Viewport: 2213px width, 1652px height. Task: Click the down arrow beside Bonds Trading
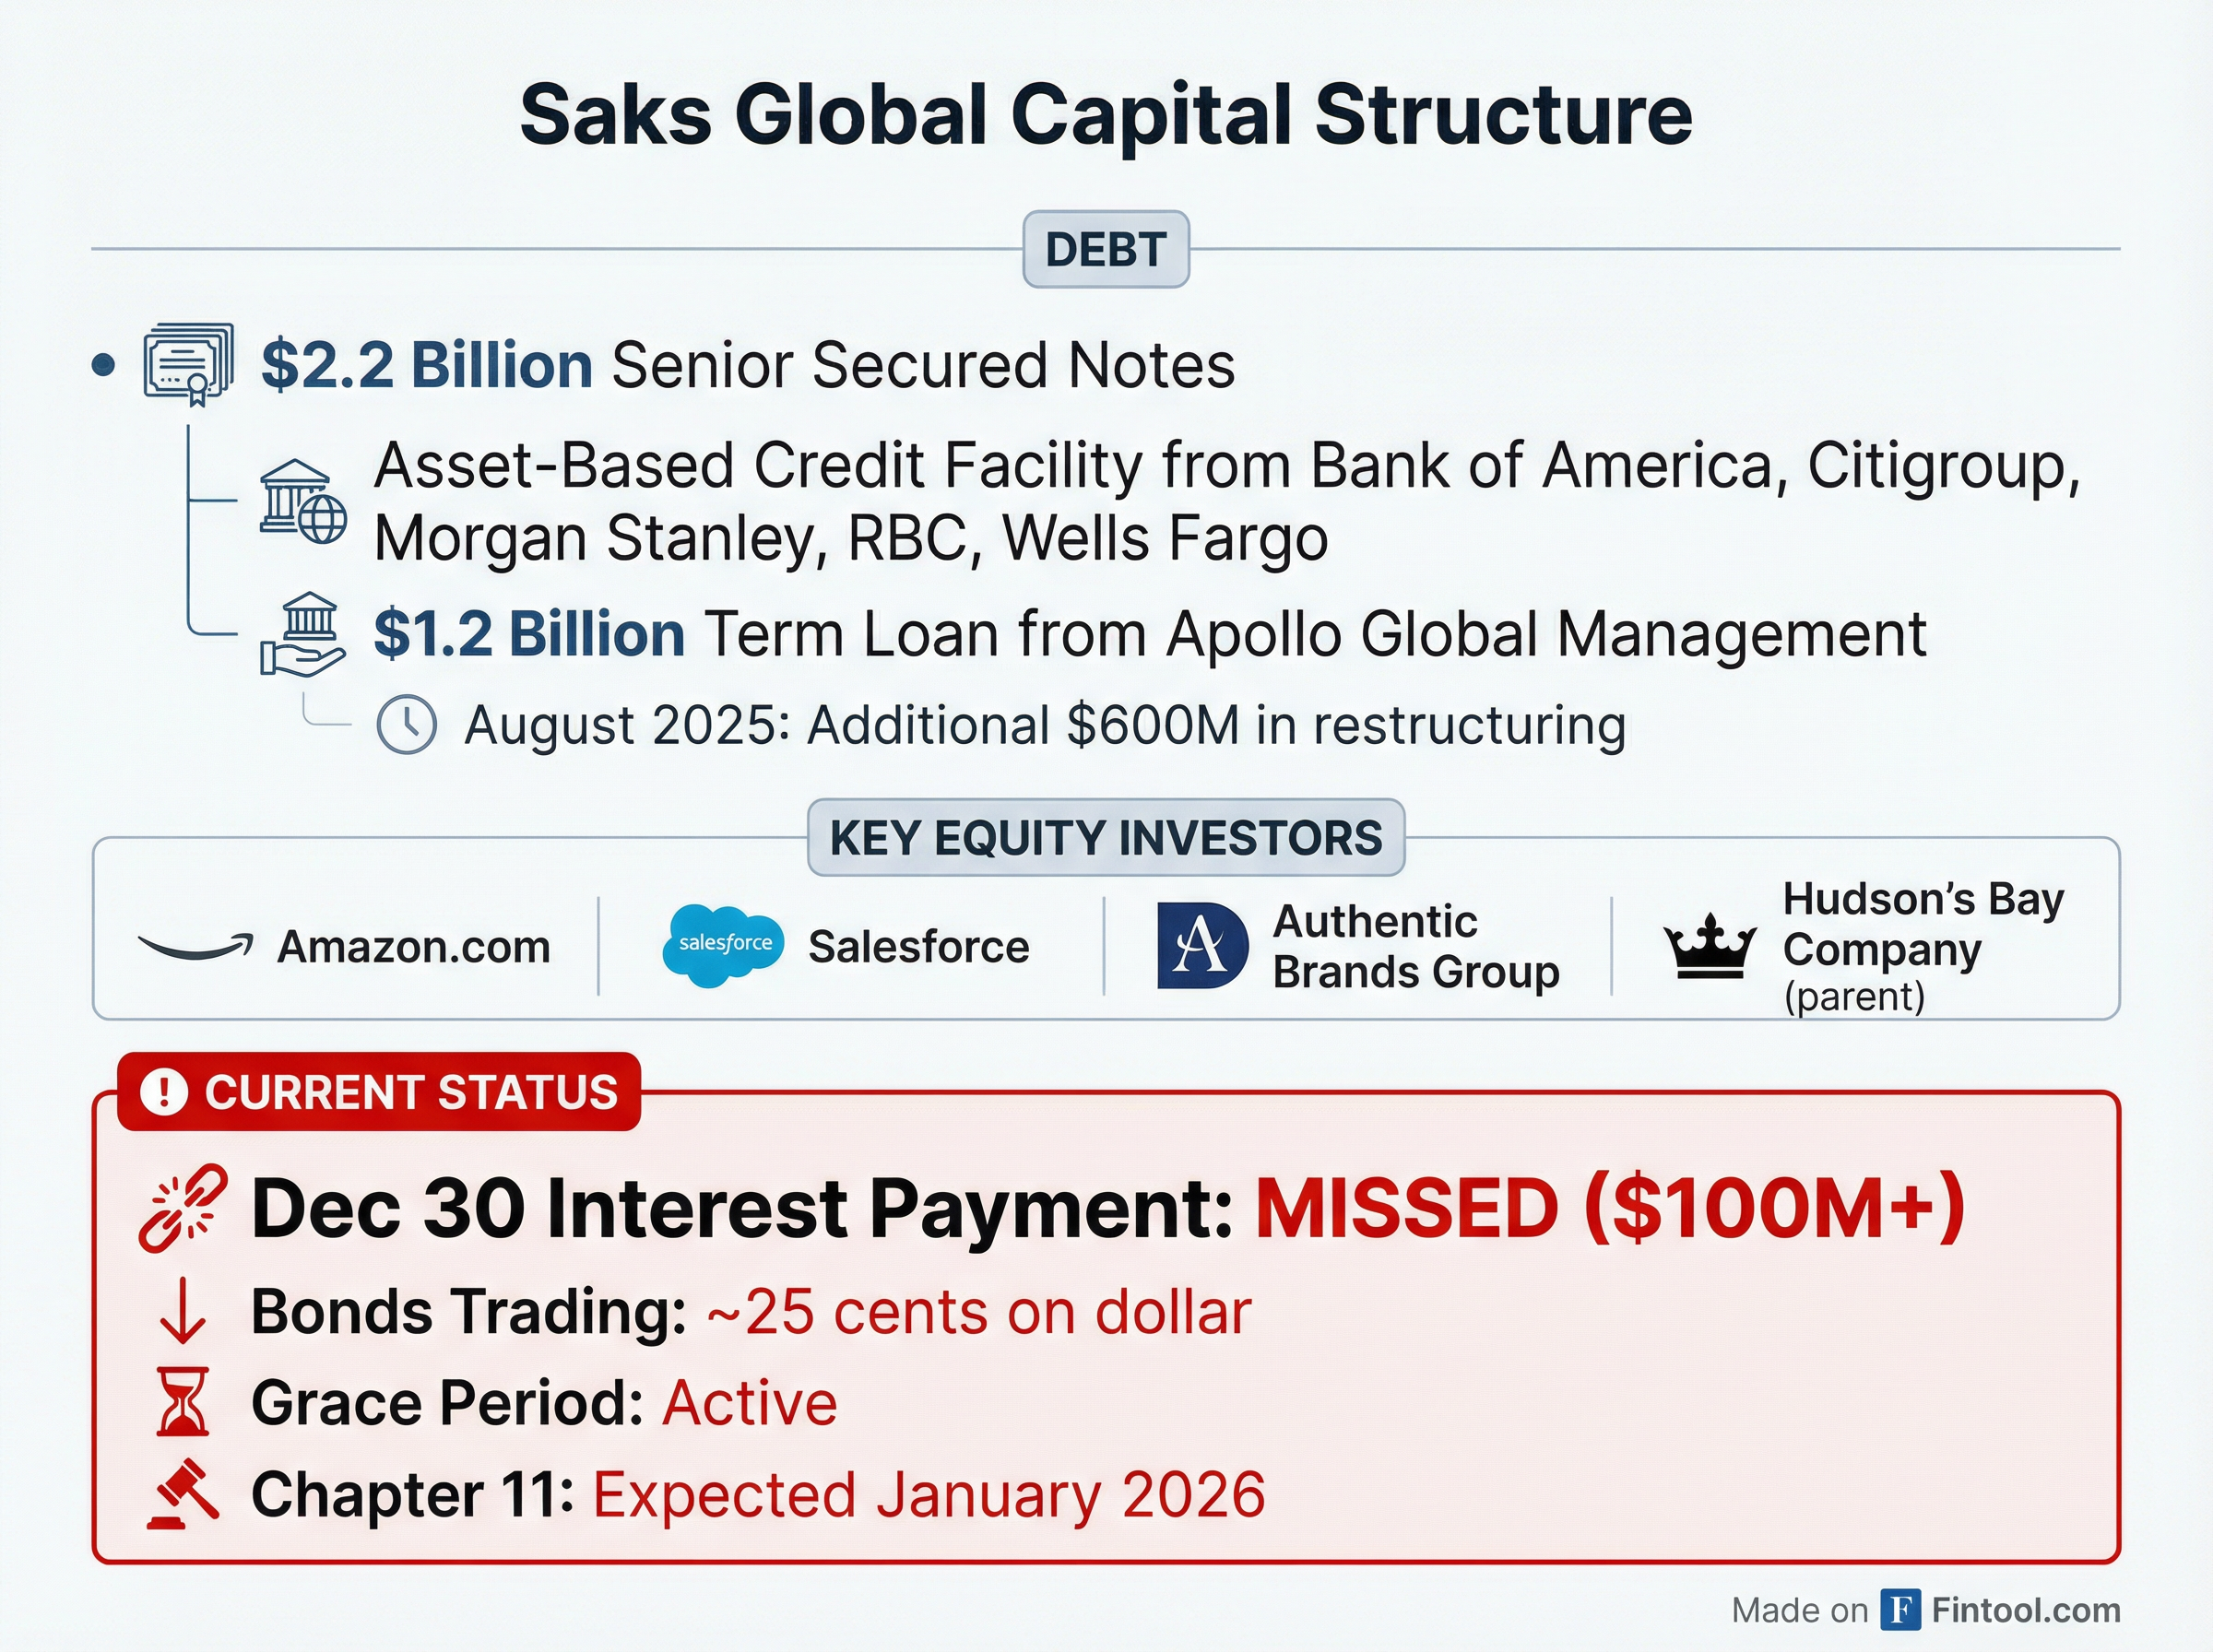(x=183, y=1313)
